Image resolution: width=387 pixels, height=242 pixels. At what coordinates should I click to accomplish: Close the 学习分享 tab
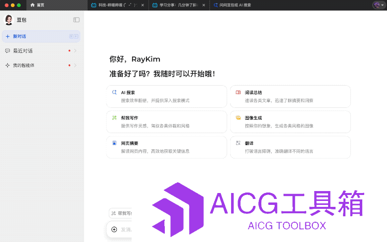click(203, 5)
